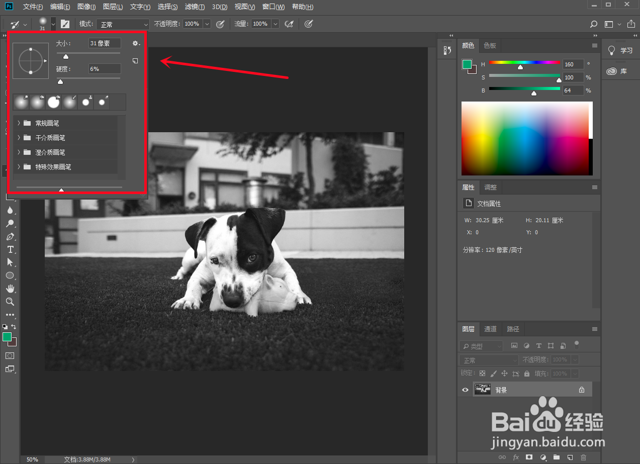The width and height of the screenshot is (640, 464).
Task: Hide the 背景 layer eye icon
Action: pyautogui.click(x=465, y=390)
